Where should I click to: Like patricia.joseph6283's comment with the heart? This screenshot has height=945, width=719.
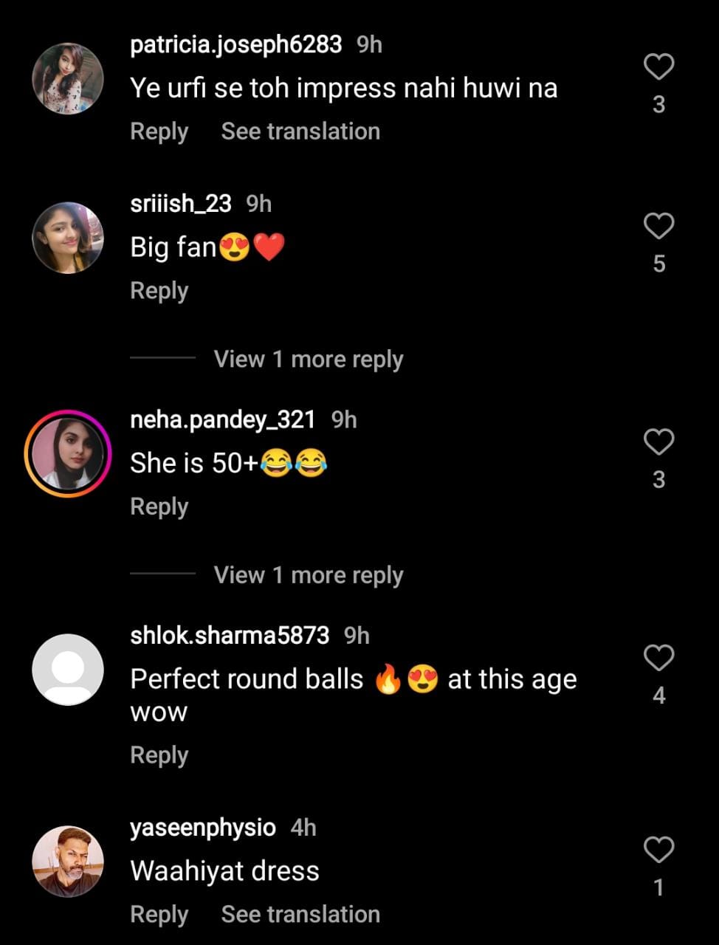point(658,67)
